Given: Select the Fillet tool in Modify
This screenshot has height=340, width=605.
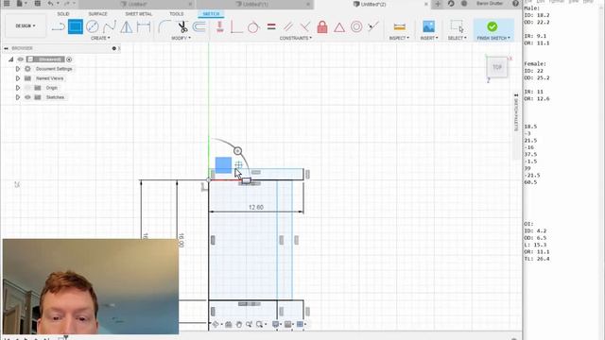Looking at the screenshot, I should click(x=164, y=27).
